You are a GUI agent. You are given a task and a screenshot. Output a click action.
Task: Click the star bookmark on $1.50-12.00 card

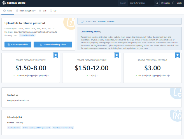117,55
